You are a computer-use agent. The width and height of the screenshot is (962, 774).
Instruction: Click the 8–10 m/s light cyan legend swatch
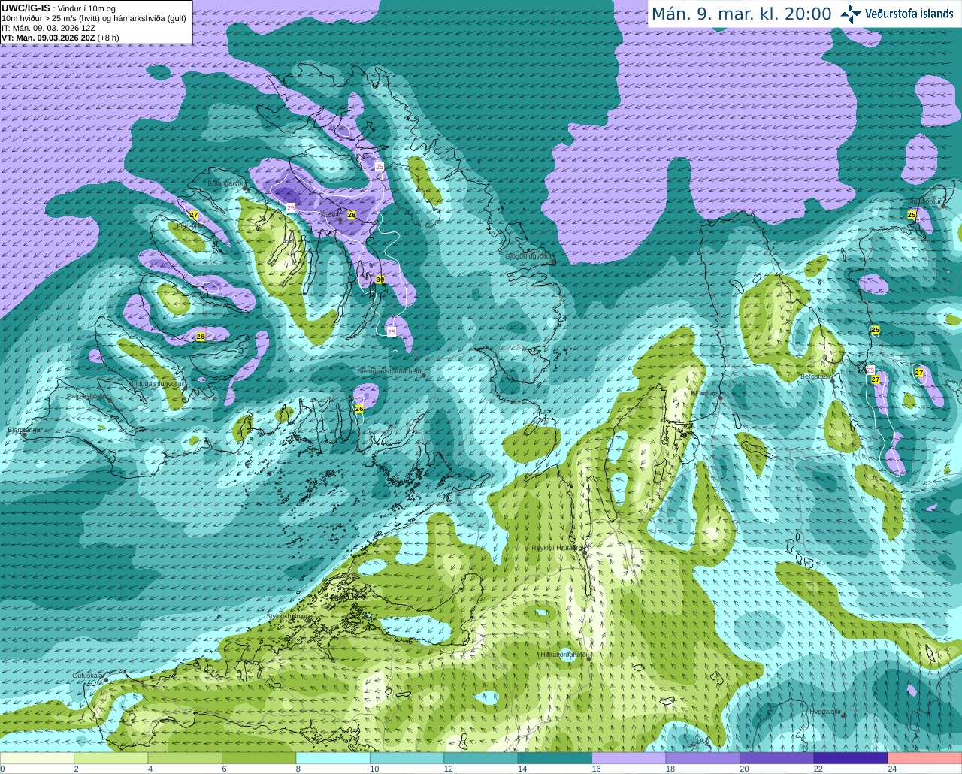(333, 758)
